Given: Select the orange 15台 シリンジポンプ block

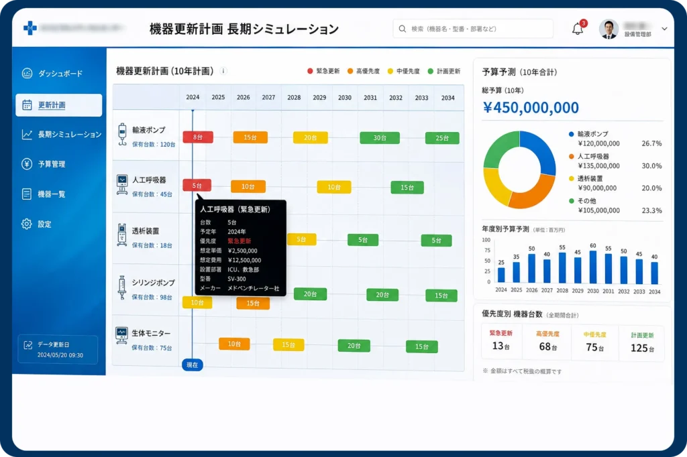Looking at the screenshot, I should [253, 303].
